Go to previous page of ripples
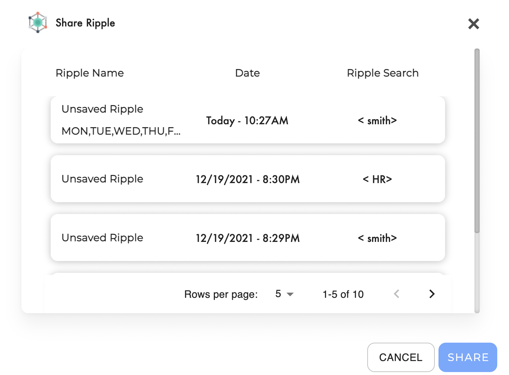Image resolution: width=509 pixels, height=375 pixels. 397,294
